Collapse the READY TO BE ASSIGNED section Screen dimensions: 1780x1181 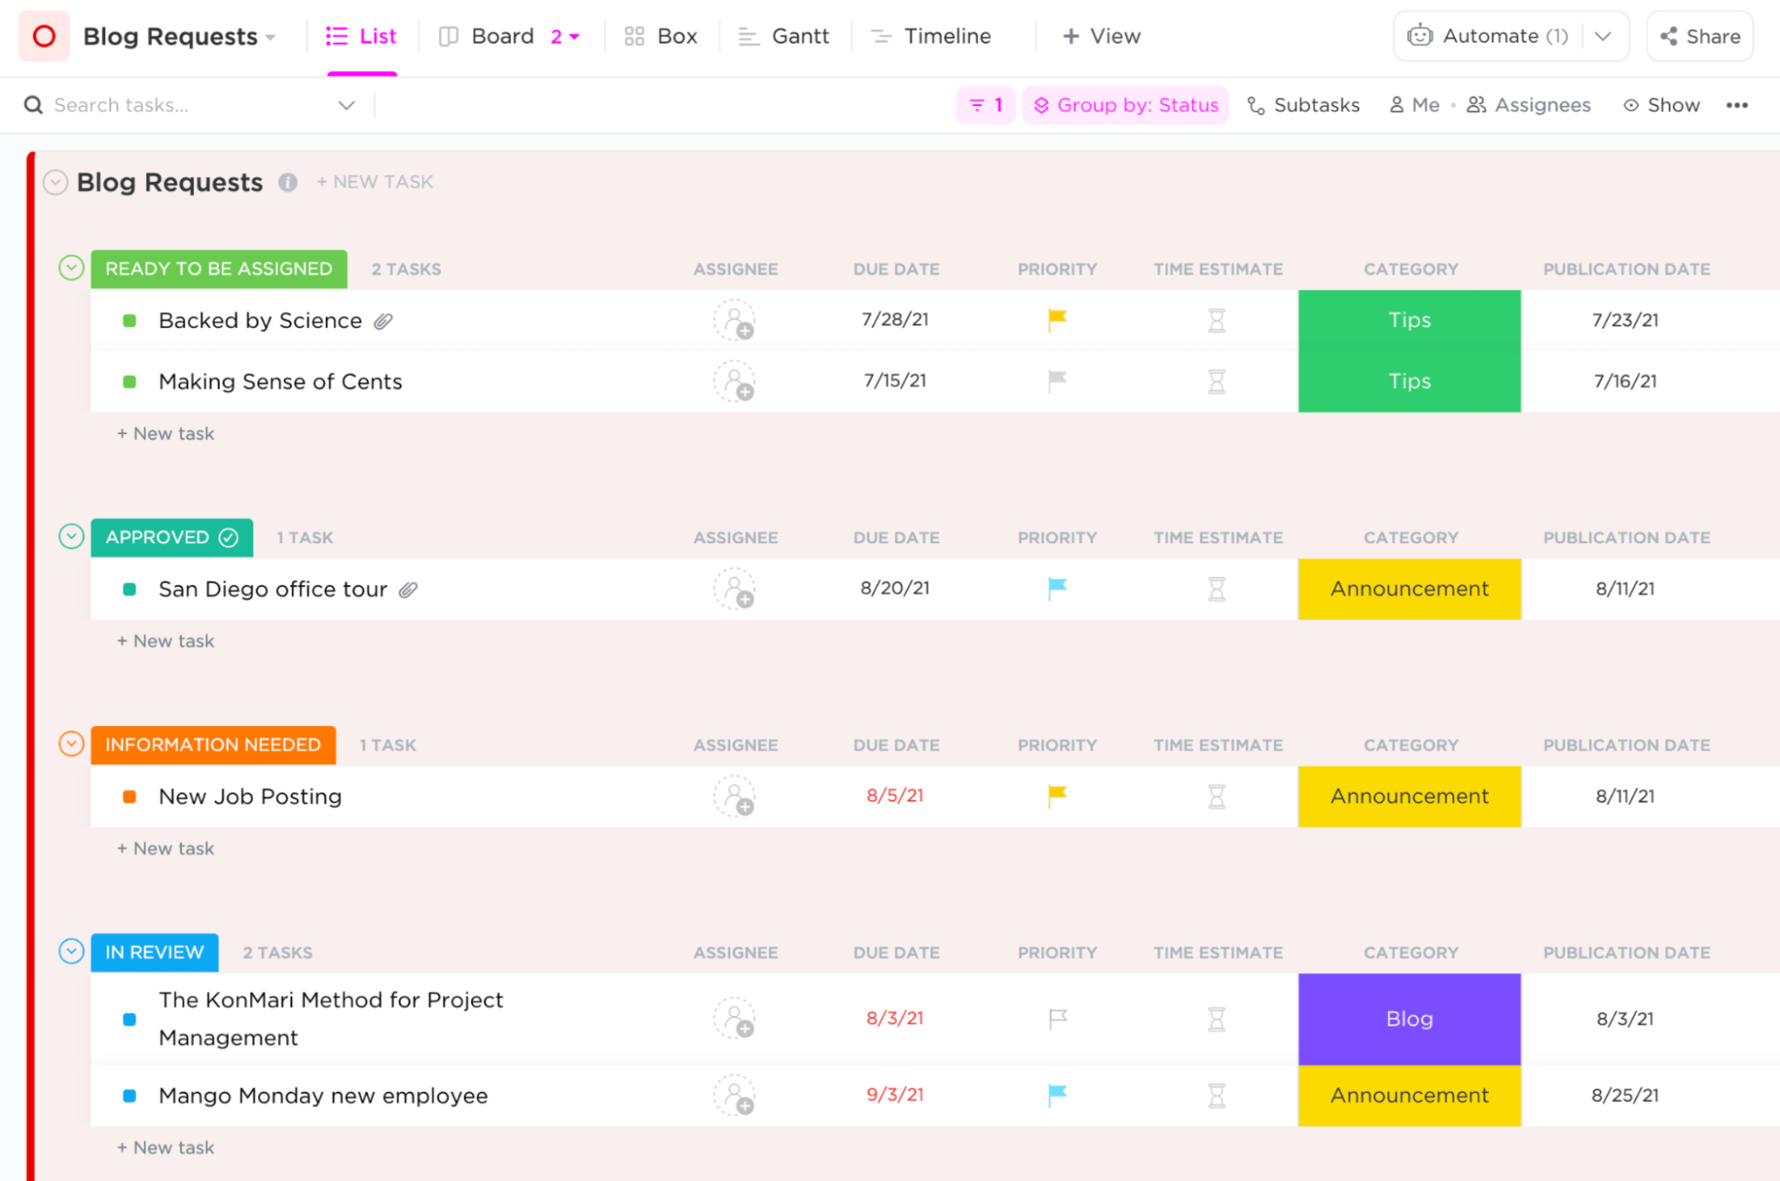click(69, 267)
